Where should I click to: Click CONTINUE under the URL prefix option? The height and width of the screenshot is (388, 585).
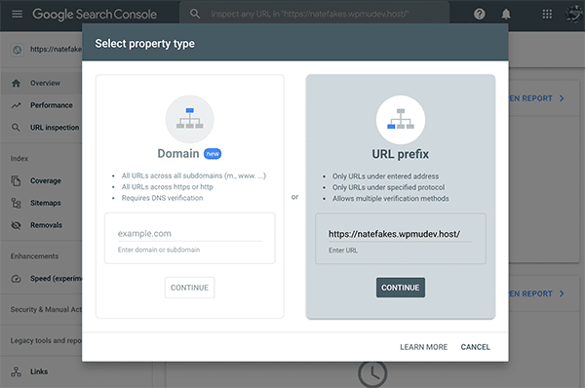pyautogui.click(x=401, y=288)
